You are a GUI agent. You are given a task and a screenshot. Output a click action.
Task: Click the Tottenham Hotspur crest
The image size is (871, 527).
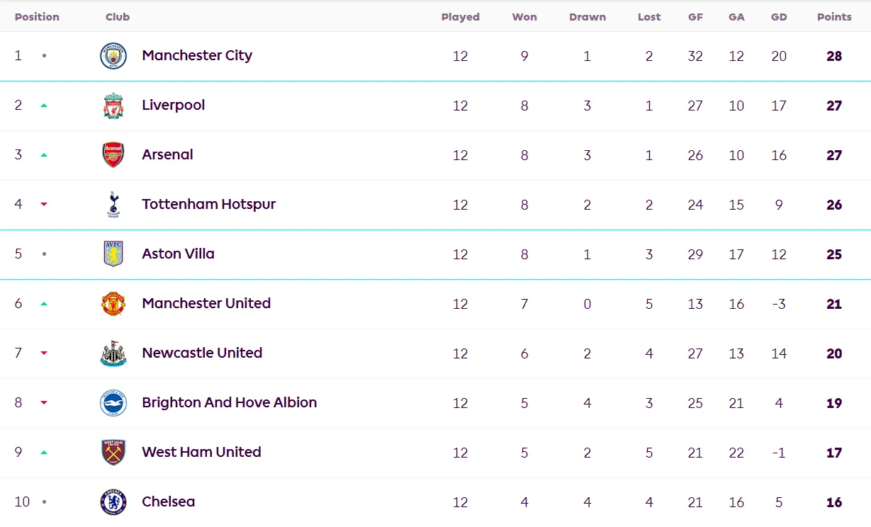(x=113, y=205)
